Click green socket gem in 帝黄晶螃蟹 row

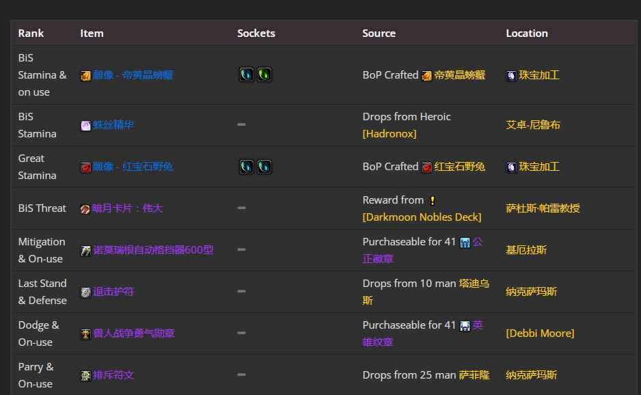tap(264, 74)
